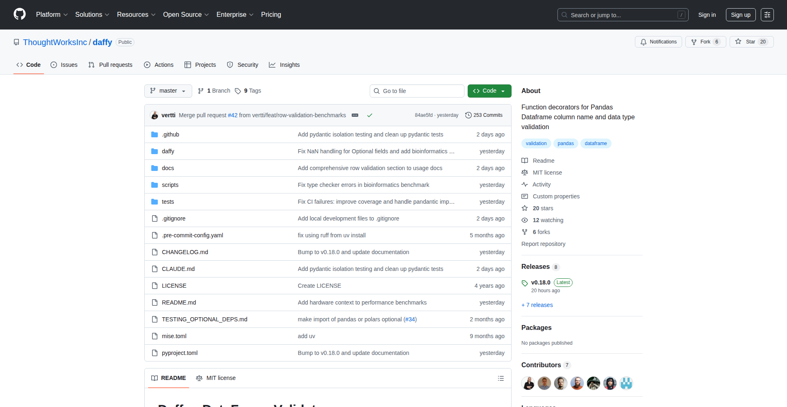Screen dimensions: 787x407
Task: Click the README outline list icon
Action: coord(500,378)
